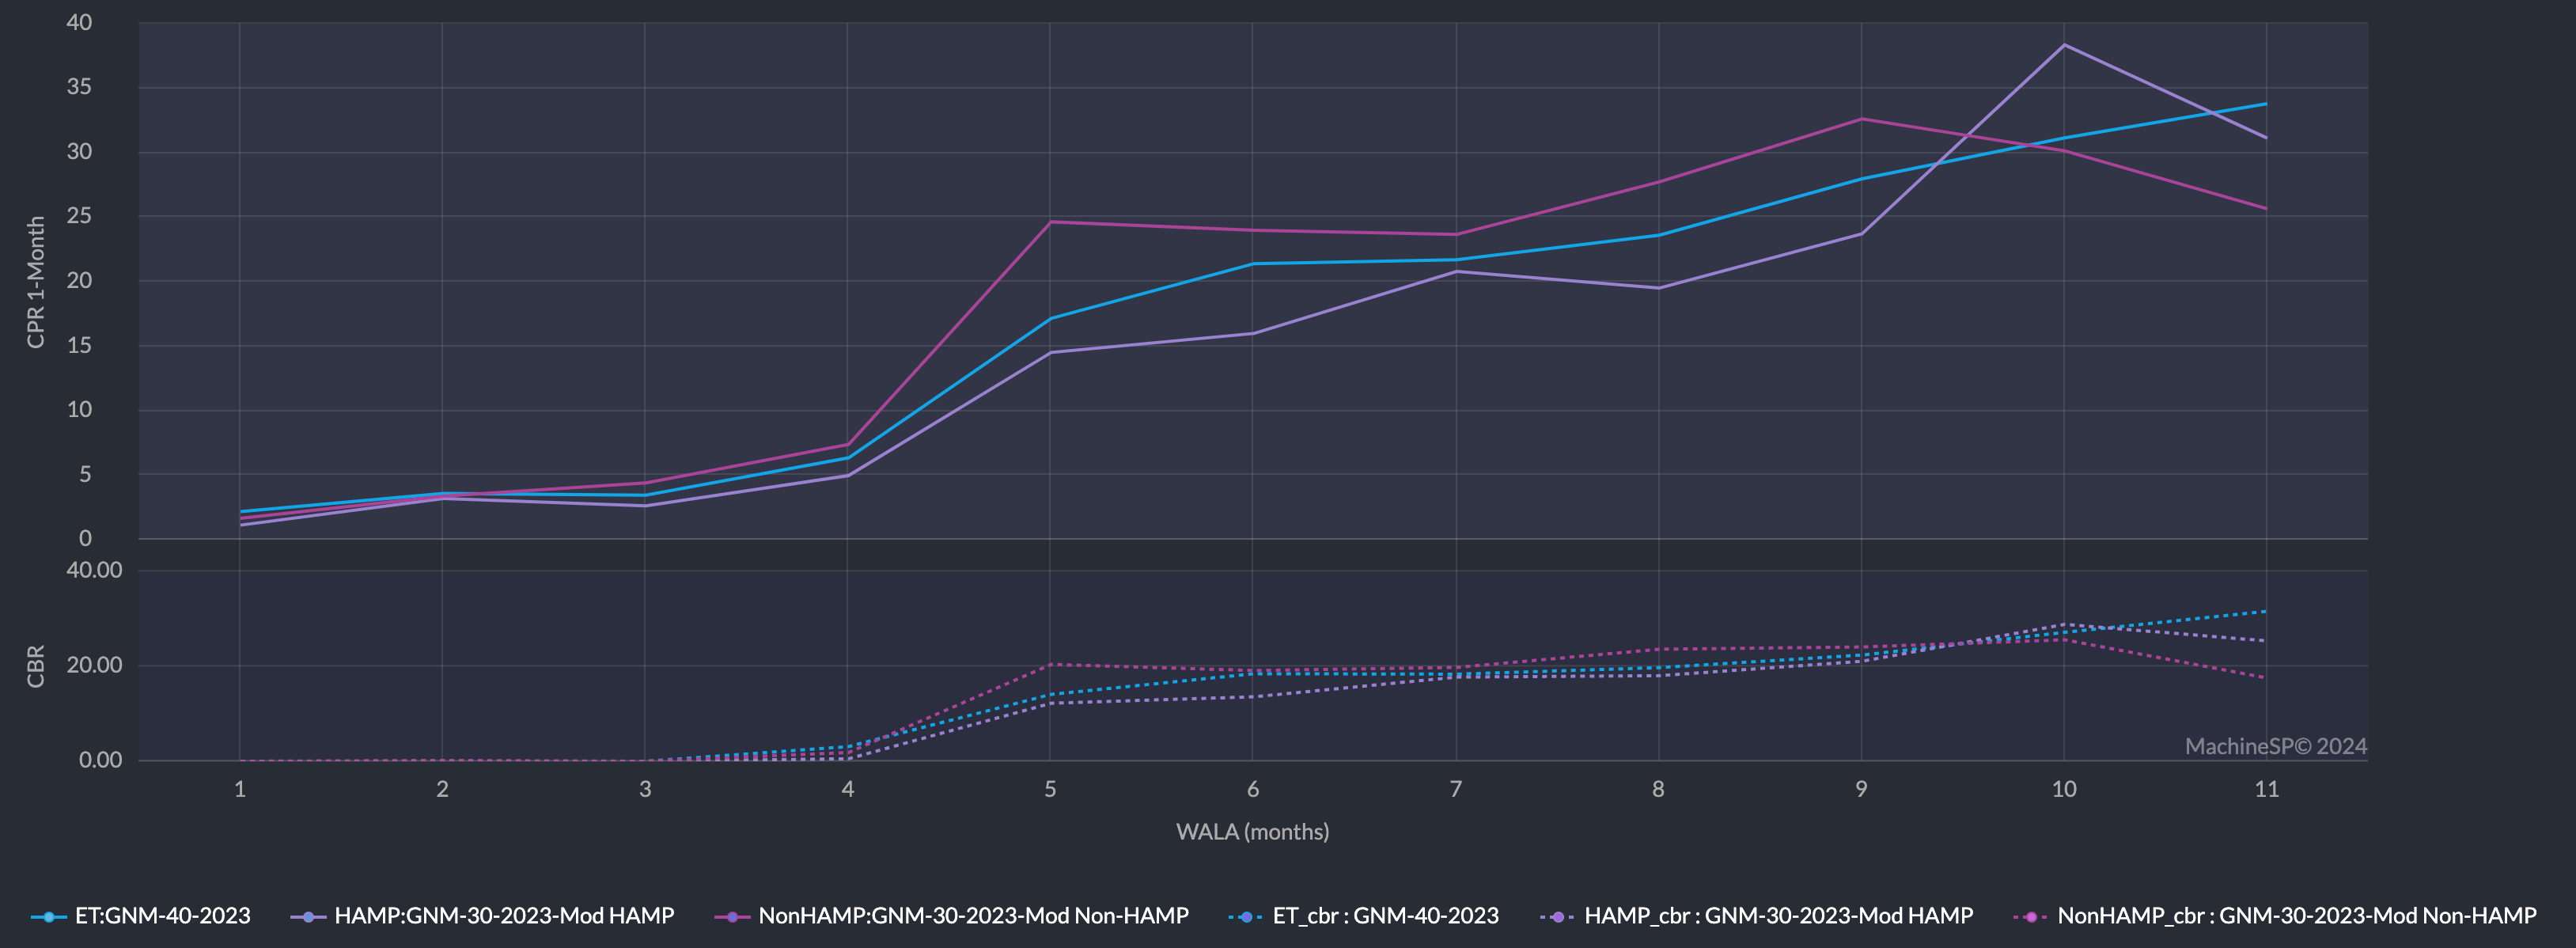
Task: Click ET_cbr dotted line endpoint at WALA 11
Action: (2265, 611)
